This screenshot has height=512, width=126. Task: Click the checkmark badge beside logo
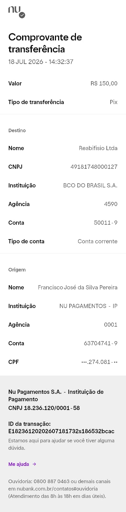click(x=22, y=15)
